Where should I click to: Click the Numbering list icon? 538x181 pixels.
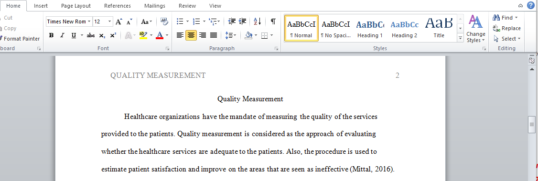click(196, 21)
